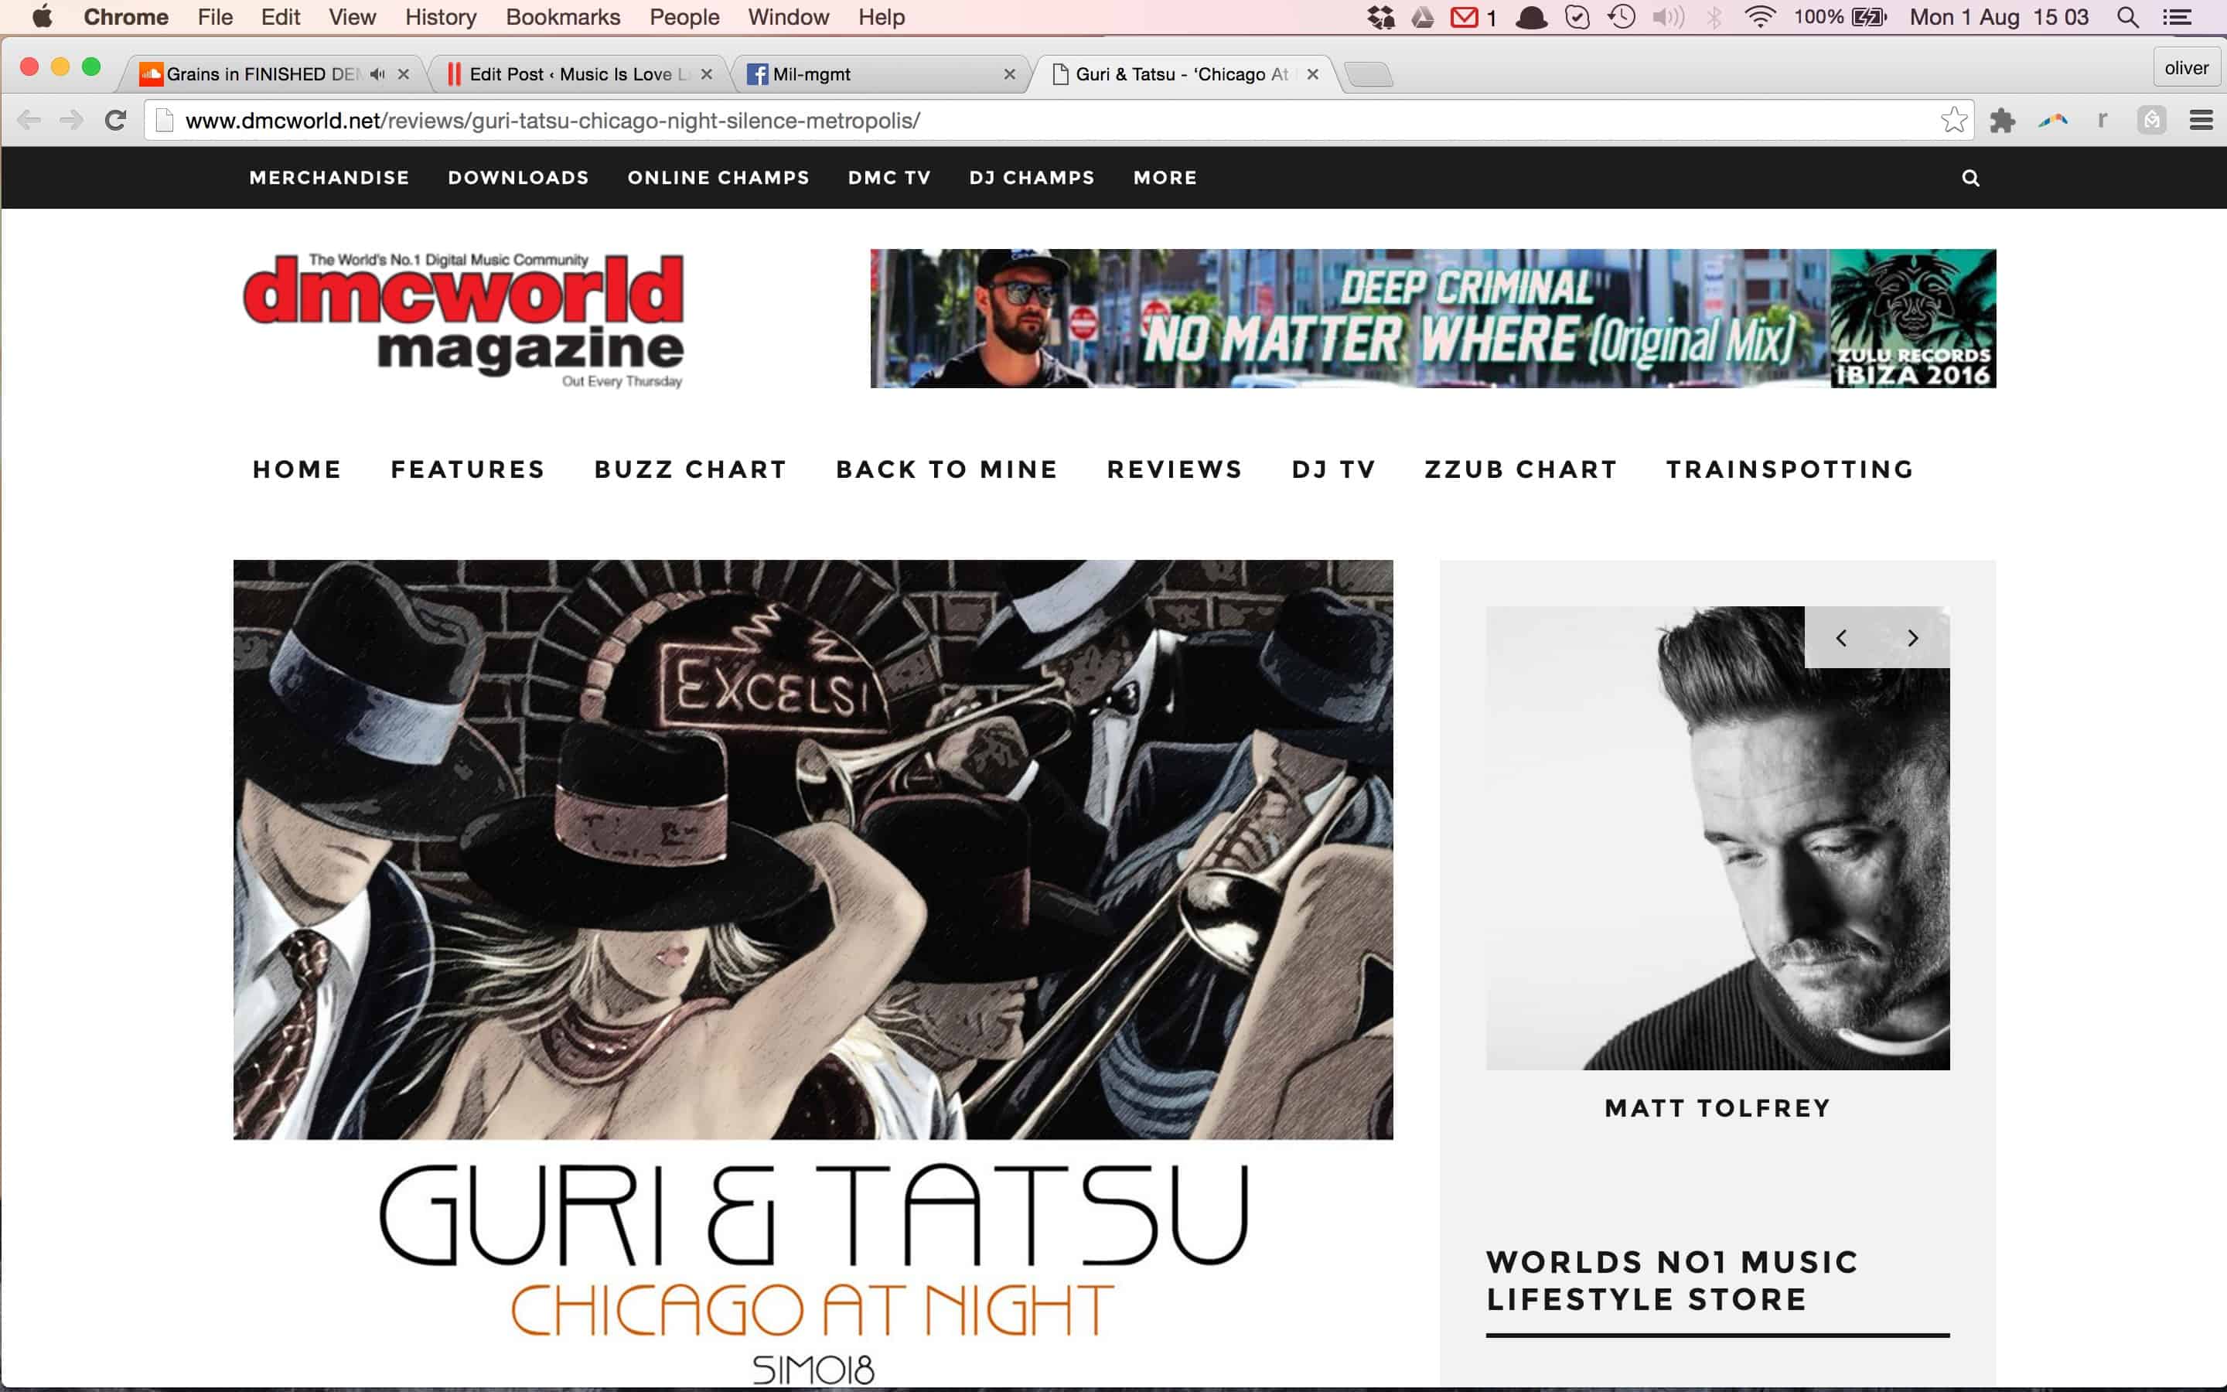Click the grey square extension icon
The width and height of the screenshot is (2227, 1392).
pyautogui.click(x=2151, y=121)
